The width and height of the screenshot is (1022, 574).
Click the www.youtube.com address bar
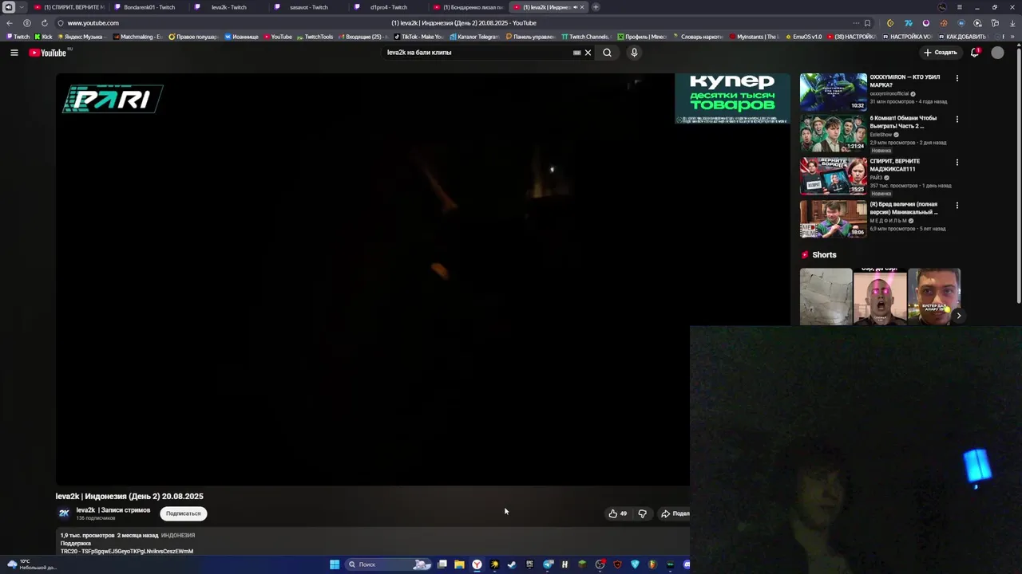[x=93, y=23]
